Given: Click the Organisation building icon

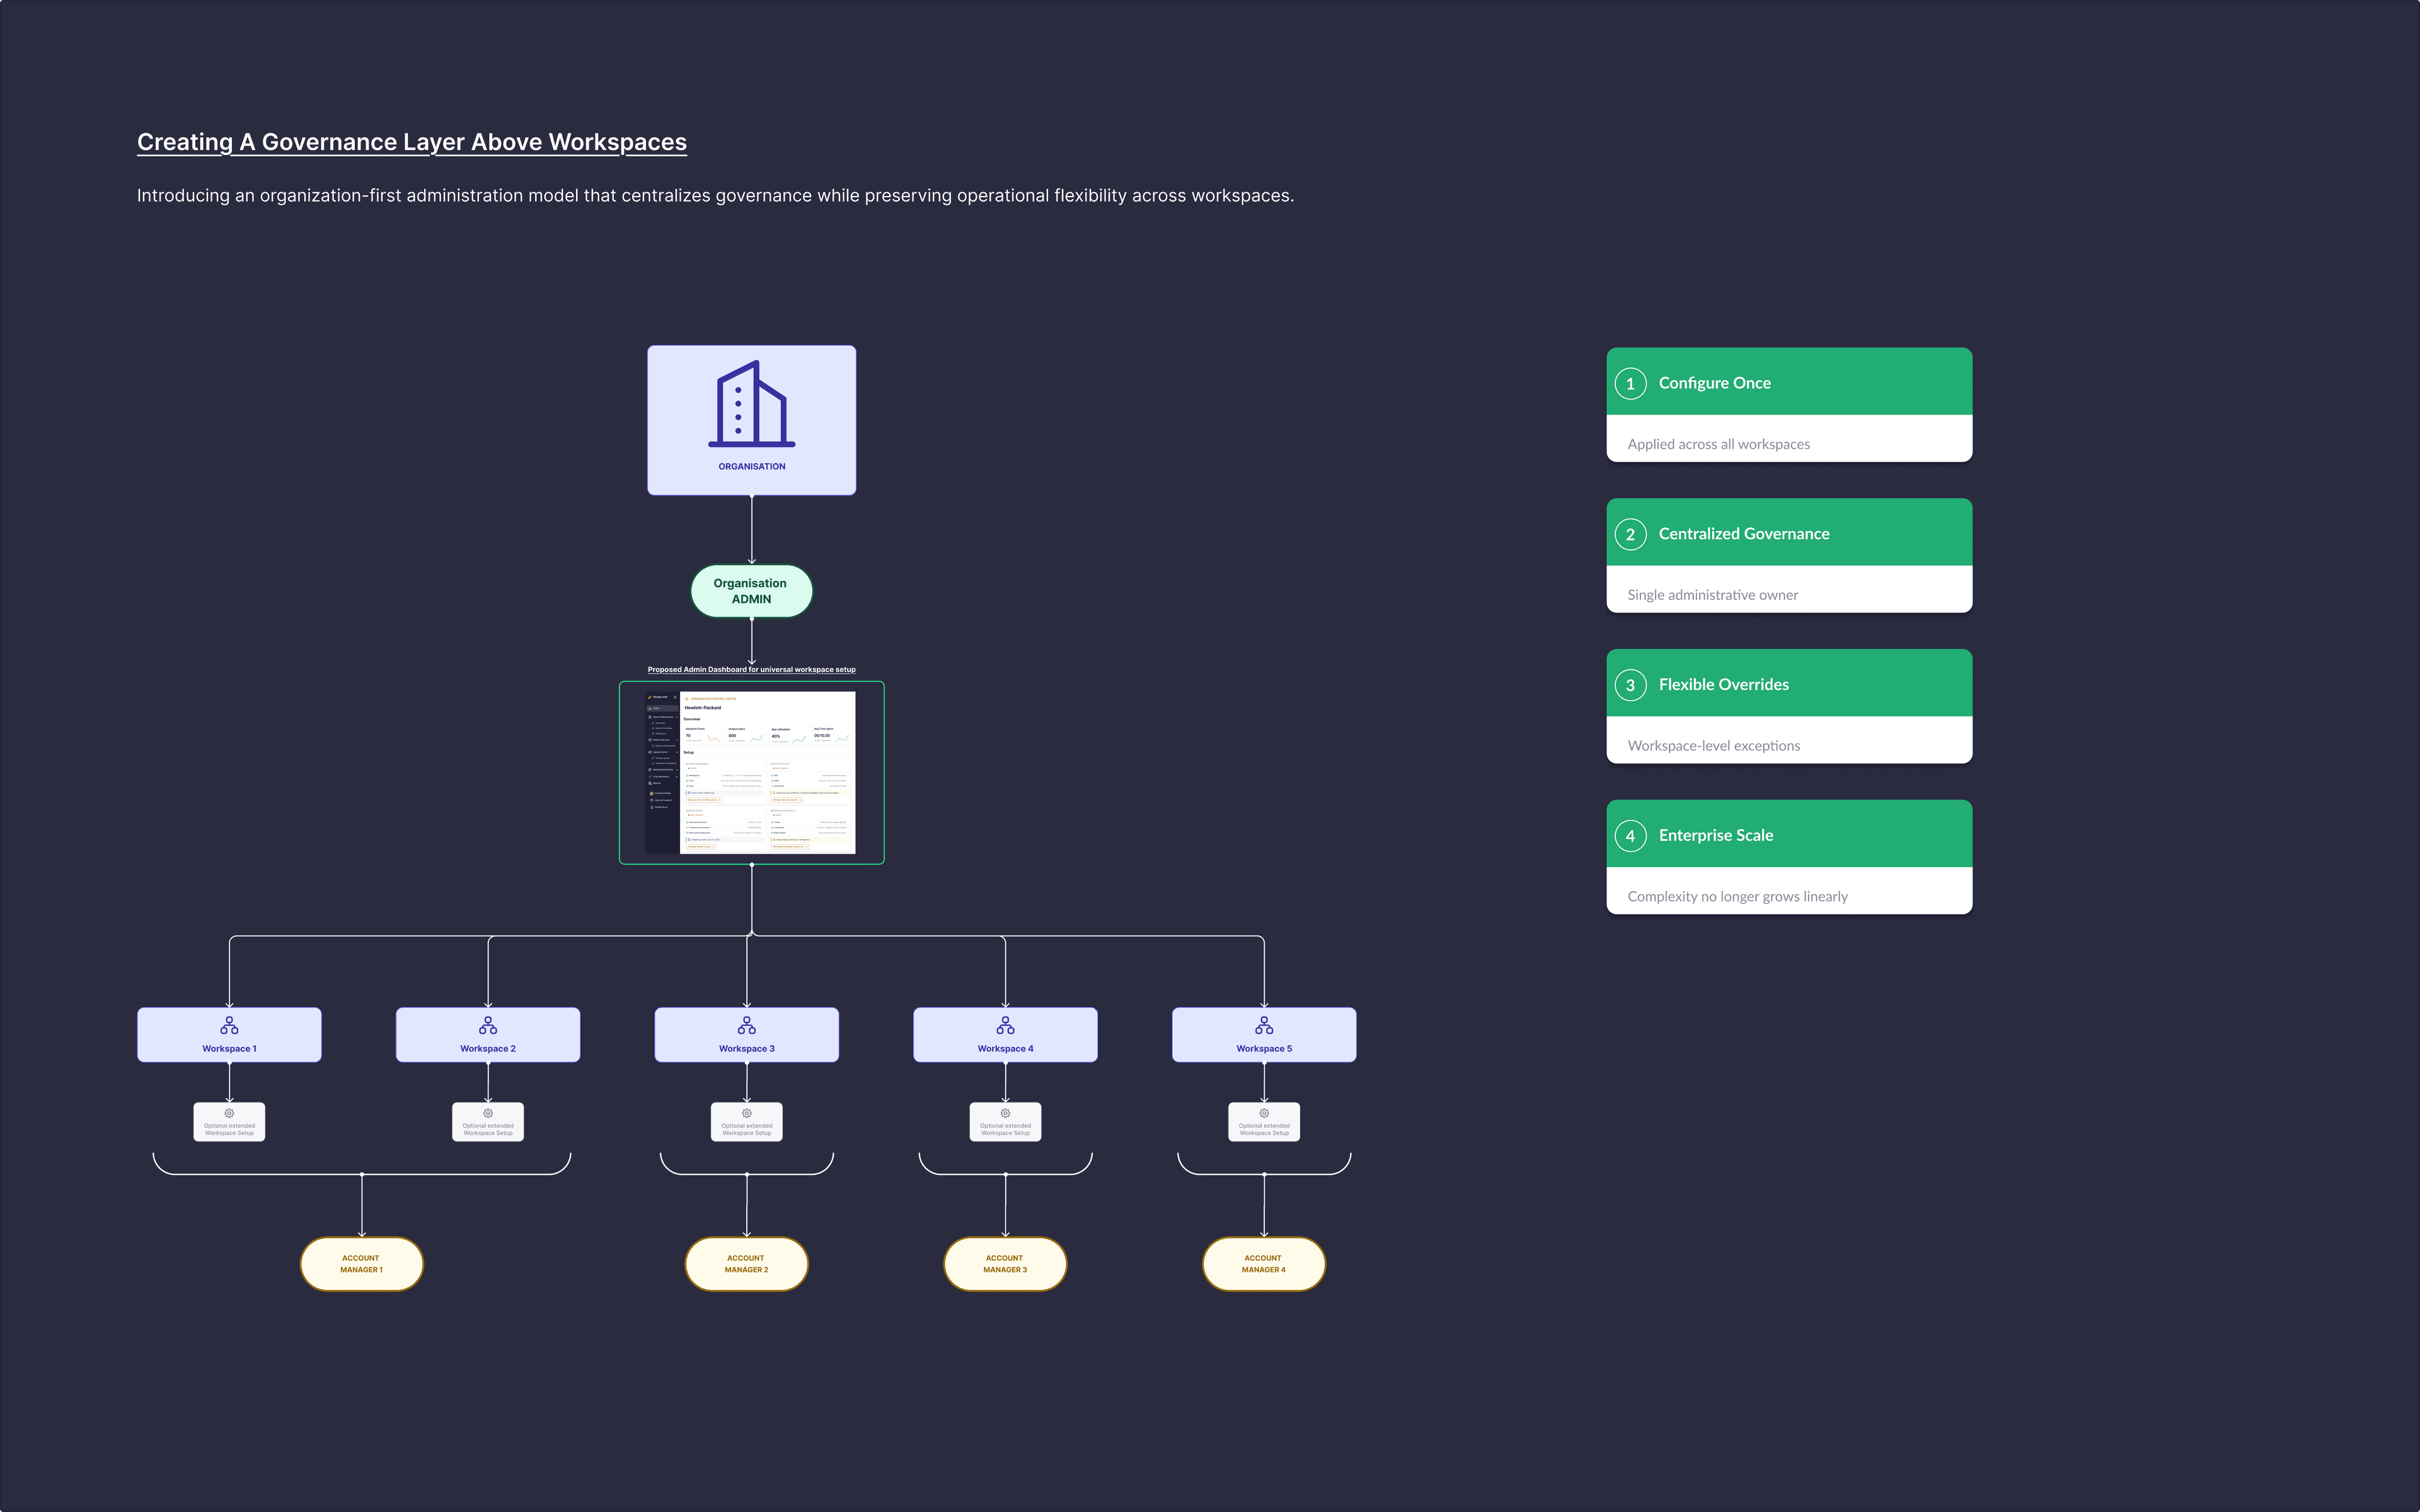Looking at the screenshot, I should [x=752, y=404].
